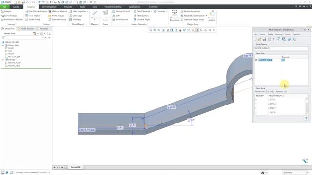Switch to the Applications tab
Screen dimensions: 312x175
coord(135,7)
